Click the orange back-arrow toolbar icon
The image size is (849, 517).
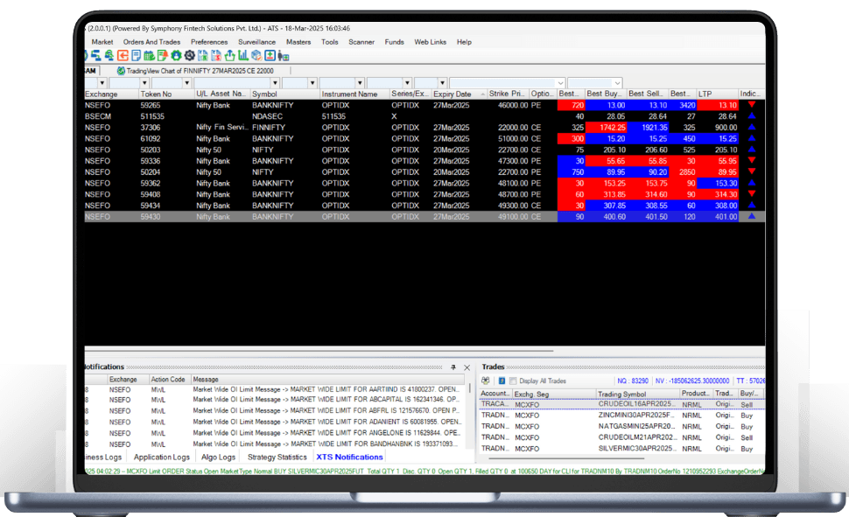(x=123, y=56)
